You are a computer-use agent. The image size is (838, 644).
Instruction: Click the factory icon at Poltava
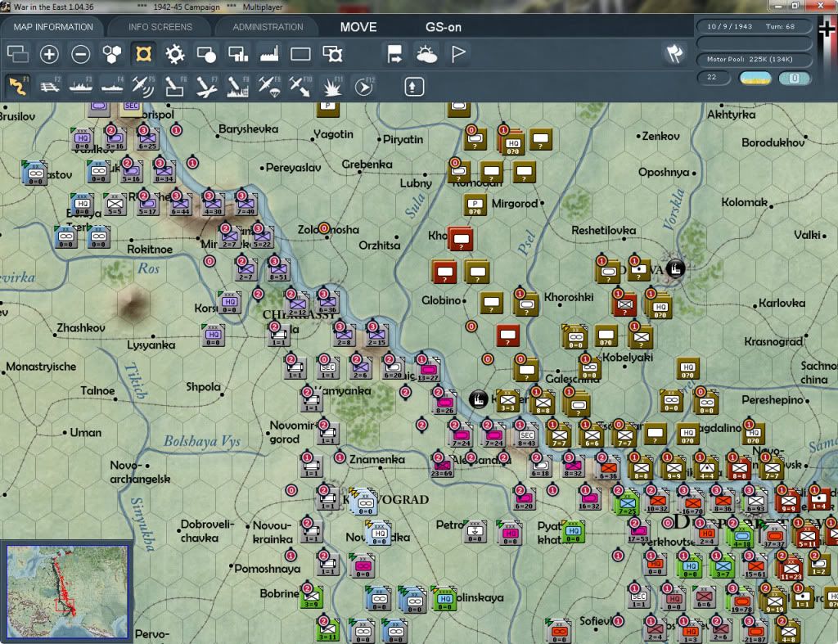click(x=675, y=269)
